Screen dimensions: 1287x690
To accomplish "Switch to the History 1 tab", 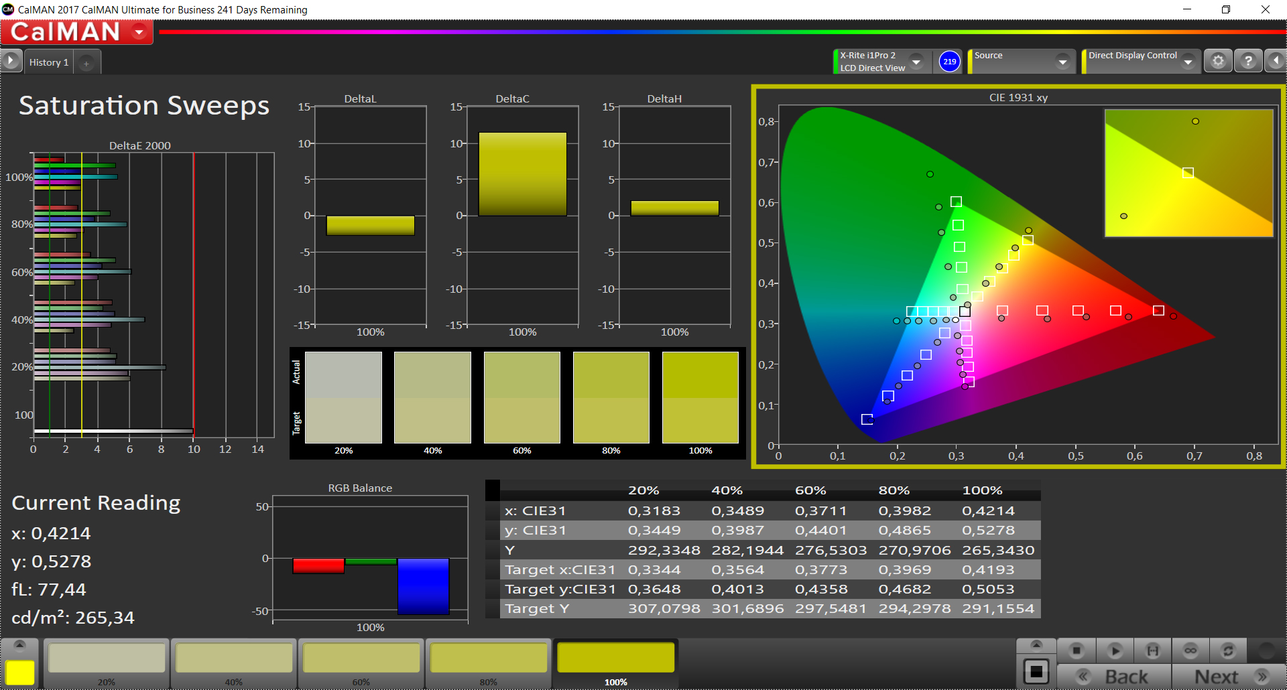I will (49, 62).
